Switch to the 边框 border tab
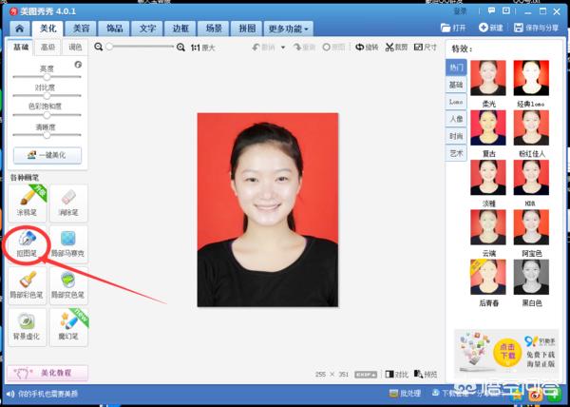 click(x=180, y=29)
